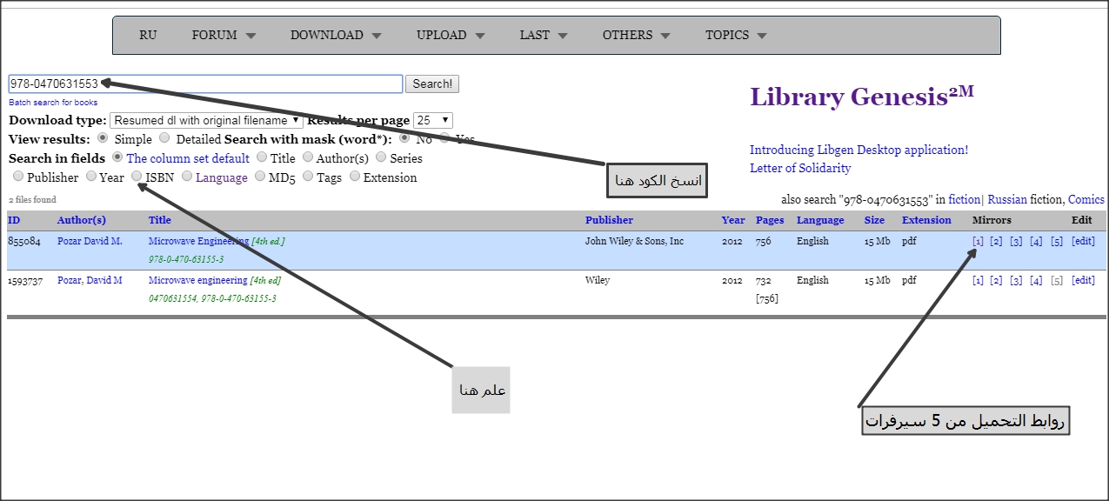Open the UPLOAD menu

pyautogui.click(x=451, y=36)
